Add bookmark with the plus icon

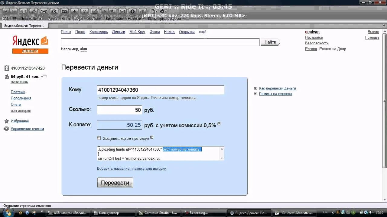point(75,11)
